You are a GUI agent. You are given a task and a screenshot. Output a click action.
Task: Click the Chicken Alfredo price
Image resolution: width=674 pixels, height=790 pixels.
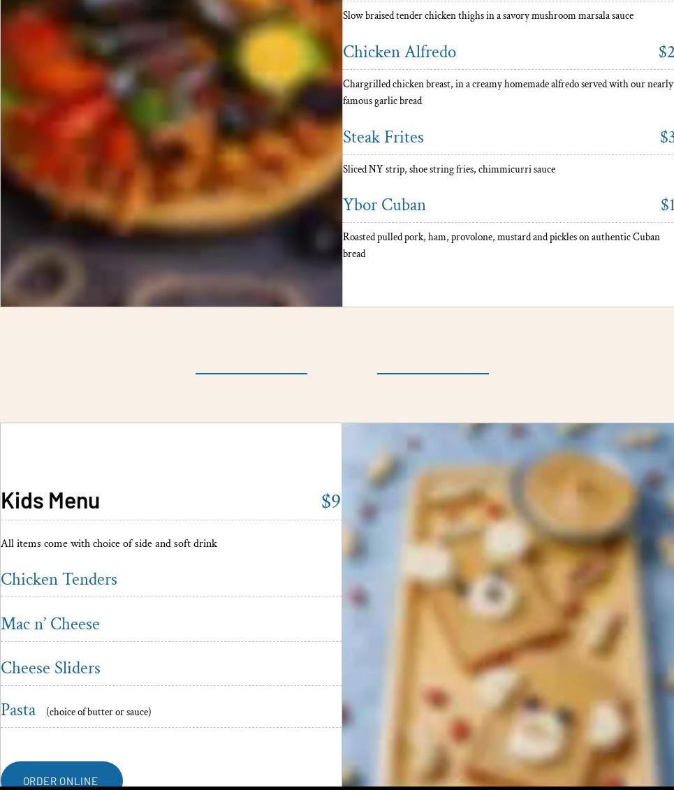[666, 52]
